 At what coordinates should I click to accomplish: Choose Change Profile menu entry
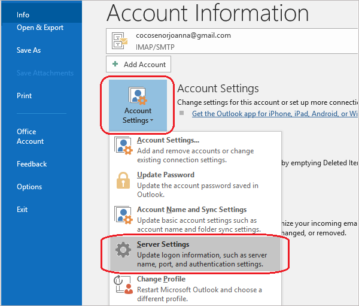pos(195,289)
